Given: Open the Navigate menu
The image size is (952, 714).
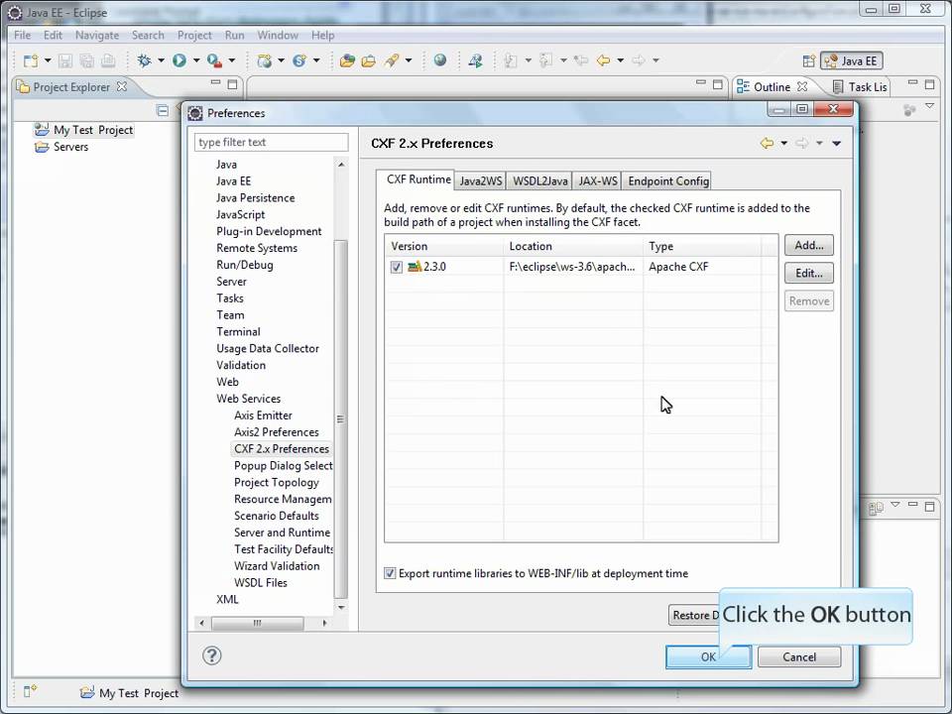Looking at the screenshot, I should (x=97, y=36).
